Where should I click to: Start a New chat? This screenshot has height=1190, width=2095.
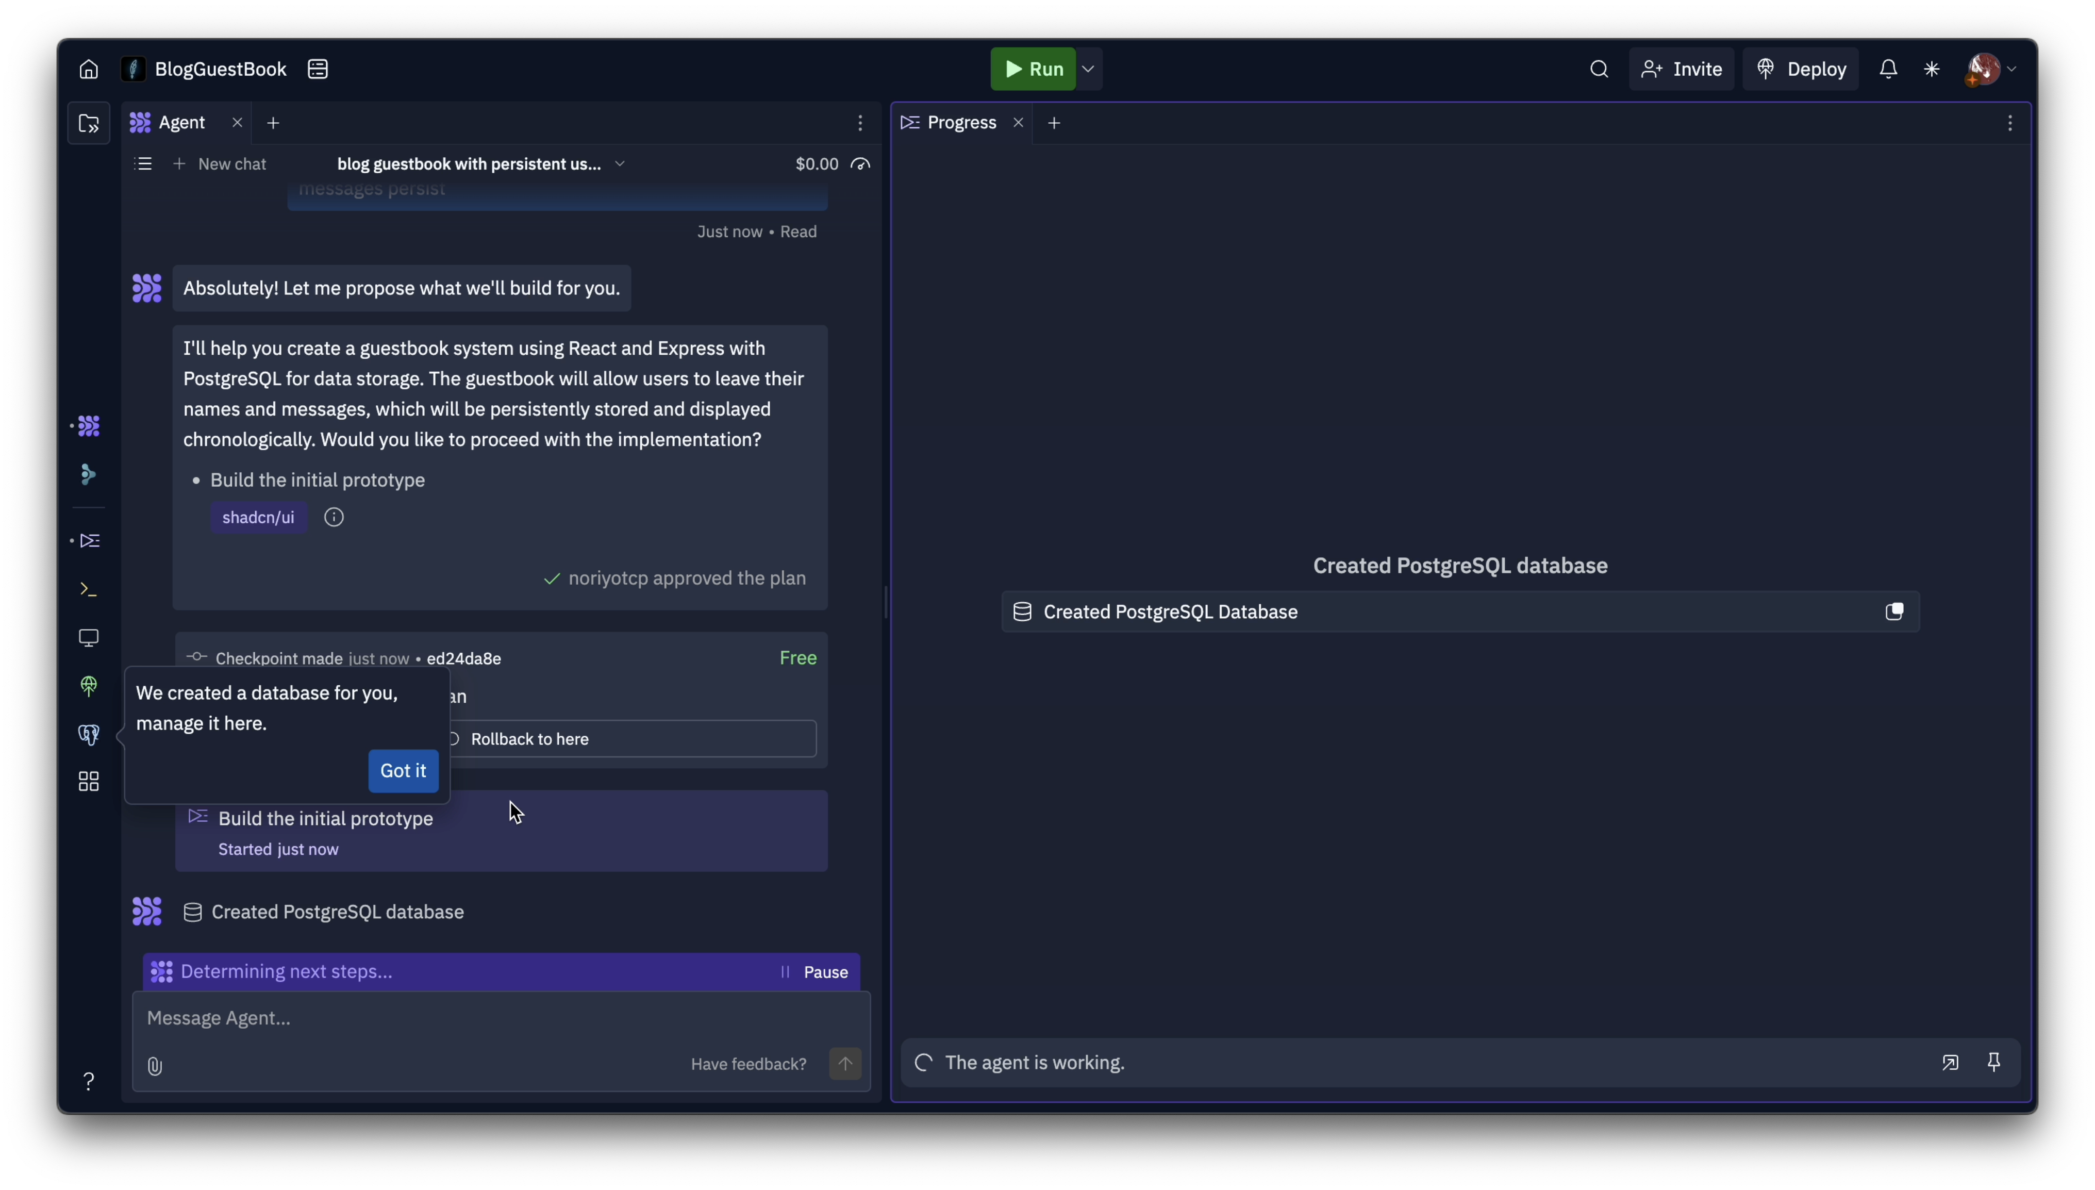click(x=221, y=164)
